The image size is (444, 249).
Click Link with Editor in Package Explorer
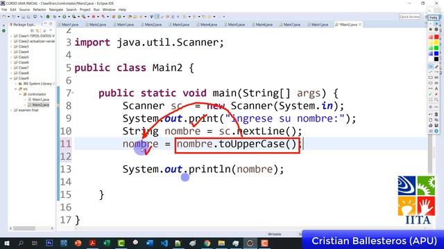coord(37,30)
